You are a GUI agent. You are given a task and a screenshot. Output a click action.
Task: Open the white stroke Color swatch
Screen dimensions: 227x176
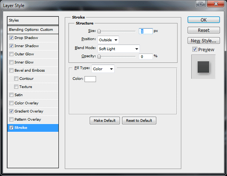coord(90,79)
